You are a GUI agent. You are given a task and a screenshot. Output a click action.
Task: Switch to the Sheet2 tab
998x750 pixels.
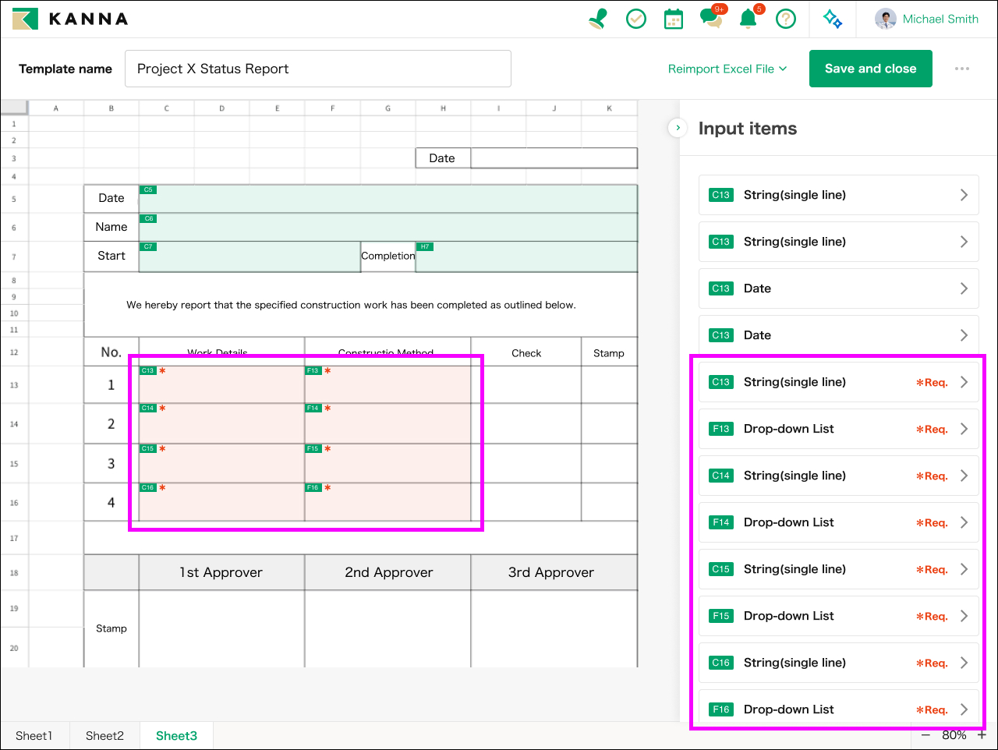point(104,735)
